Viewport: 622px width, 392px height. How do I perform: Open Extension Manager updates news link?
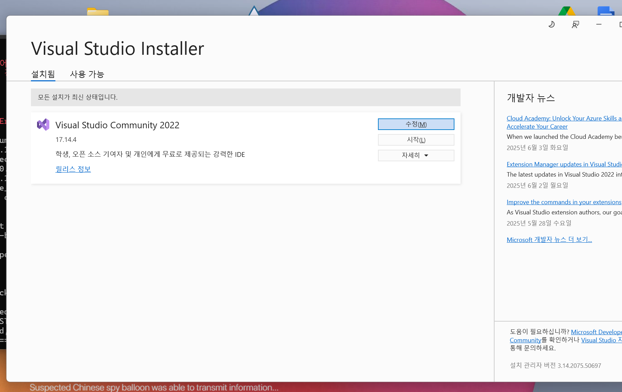click(x=564, y=164)
